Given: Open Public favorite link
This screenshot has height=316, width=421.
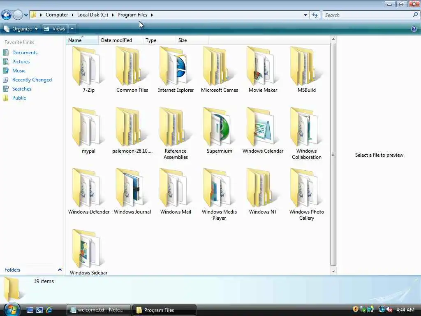Looking at the screenshot, I should click(19, 98).
